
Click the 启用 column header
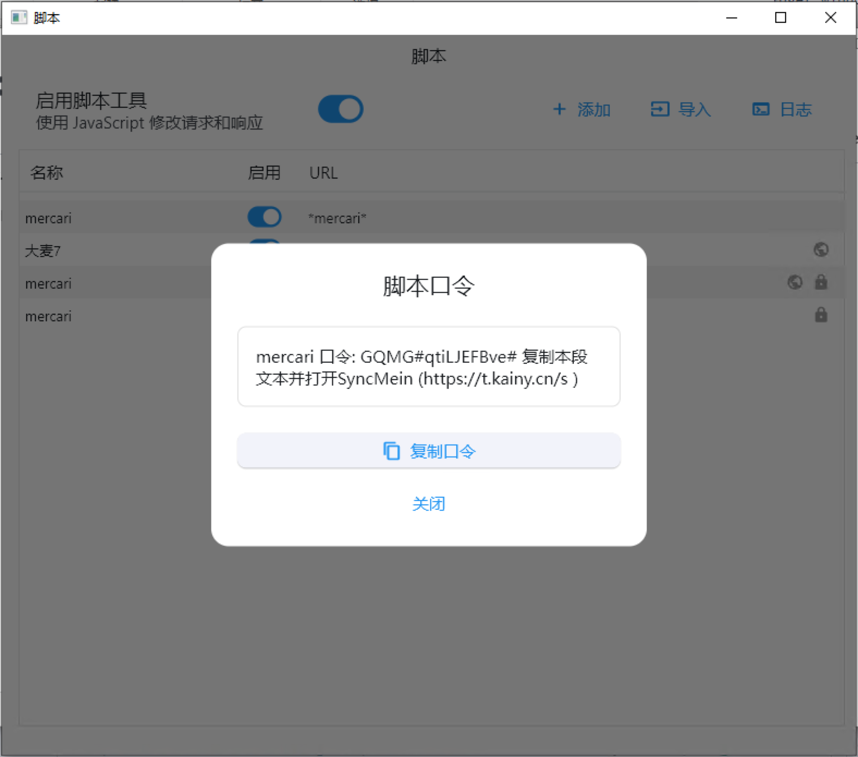(x=264, y=173)
